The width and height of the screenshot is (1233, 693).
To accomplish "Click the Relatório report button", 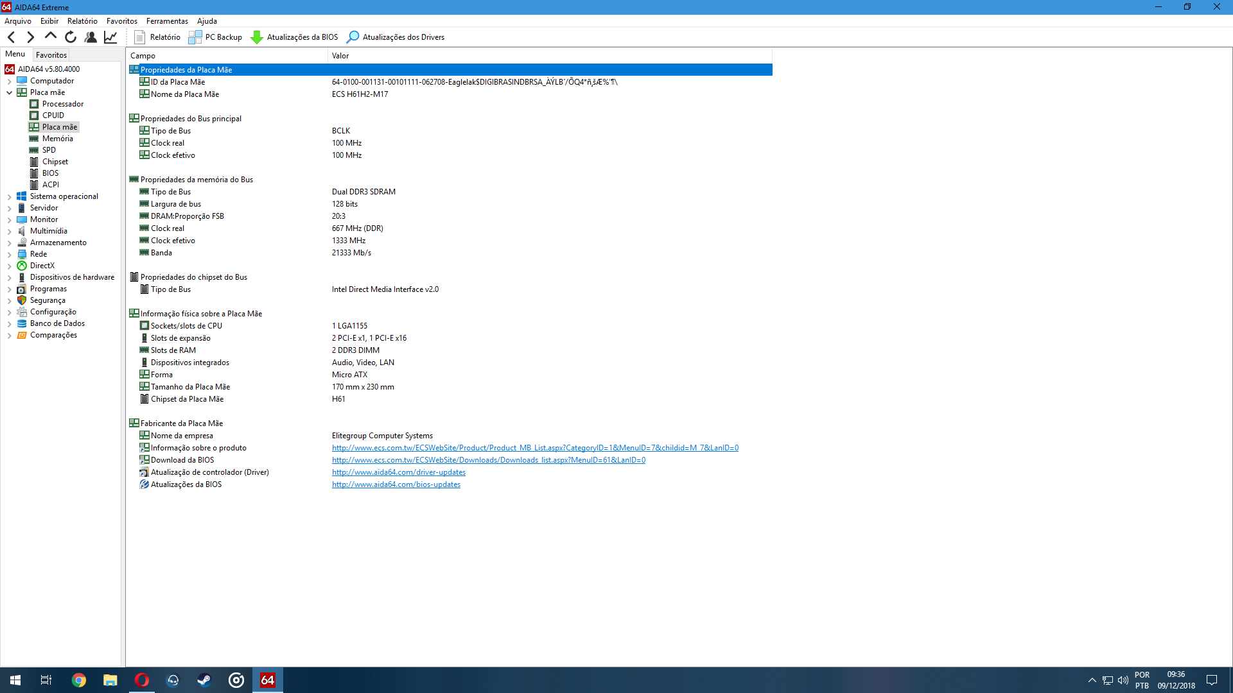I will pos(157,37).
